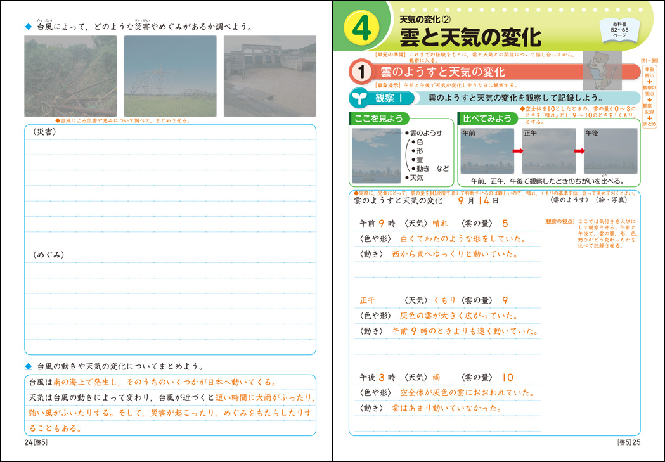Open the 正午 sky photo
This screenshot has height=462, width=665.
[x=549, y=151]
